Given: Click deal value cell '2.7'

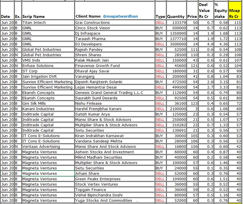Looking at the screenshot, I should (x=206, y=87).
